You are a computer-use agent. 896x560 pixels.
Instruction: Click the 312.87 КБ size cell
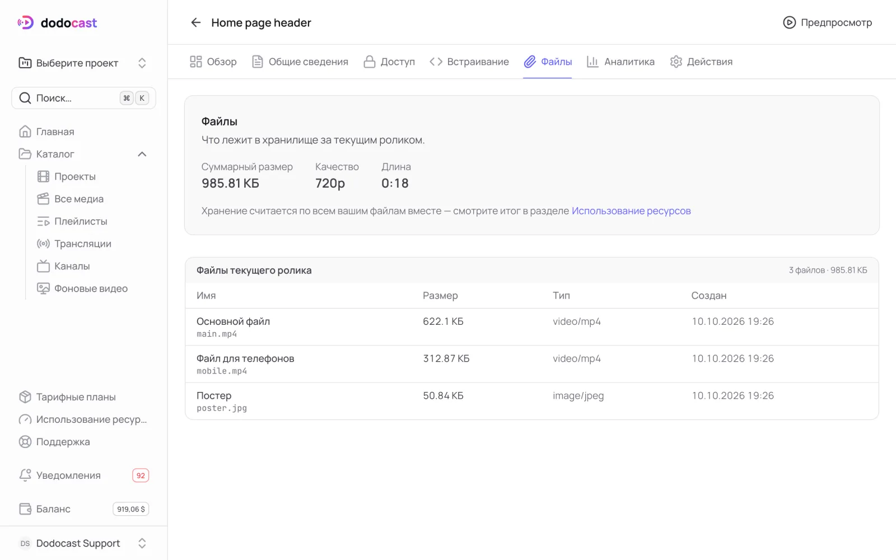click(446, 358)
